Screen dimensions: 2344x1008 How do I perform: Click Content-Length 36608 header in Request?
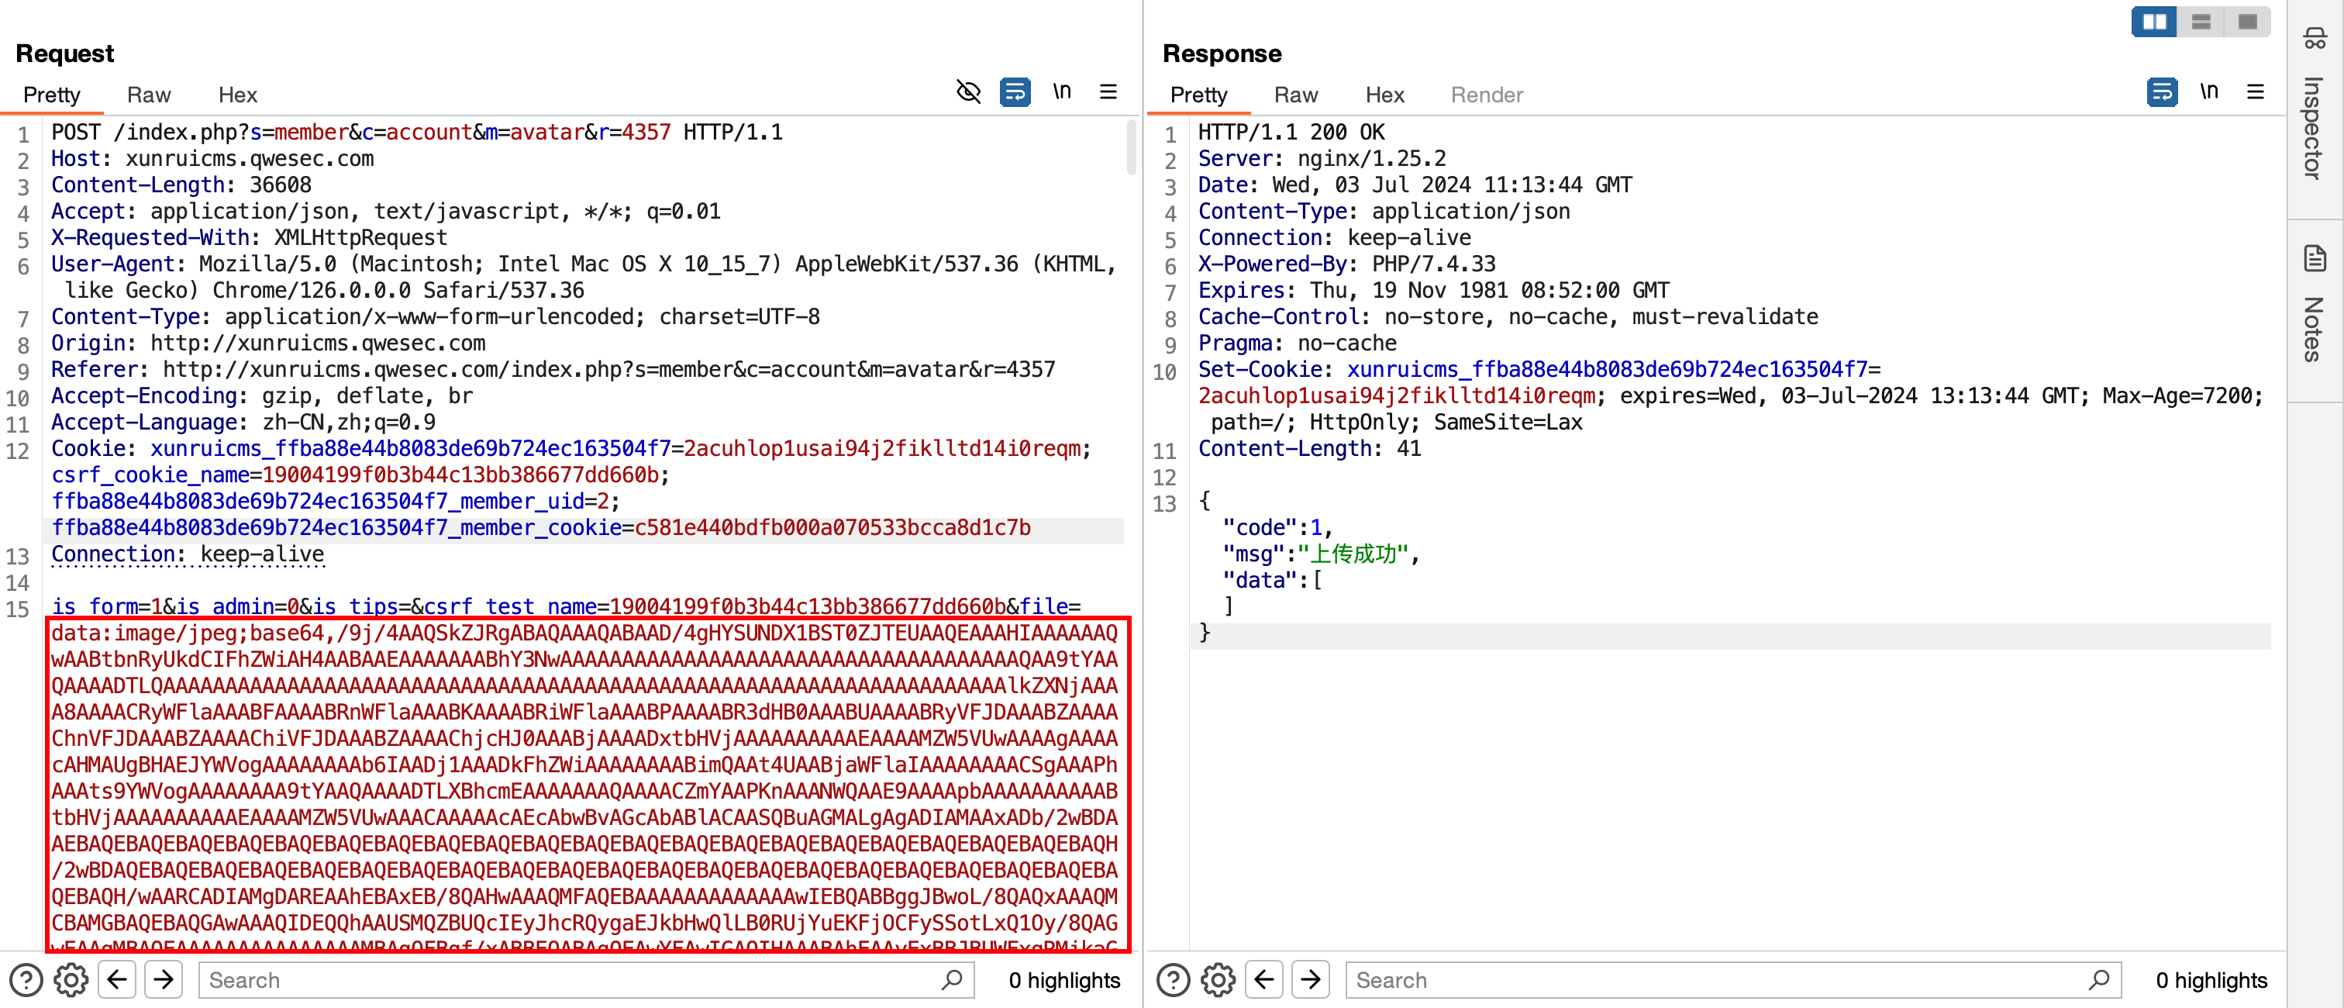coord(181,186)
